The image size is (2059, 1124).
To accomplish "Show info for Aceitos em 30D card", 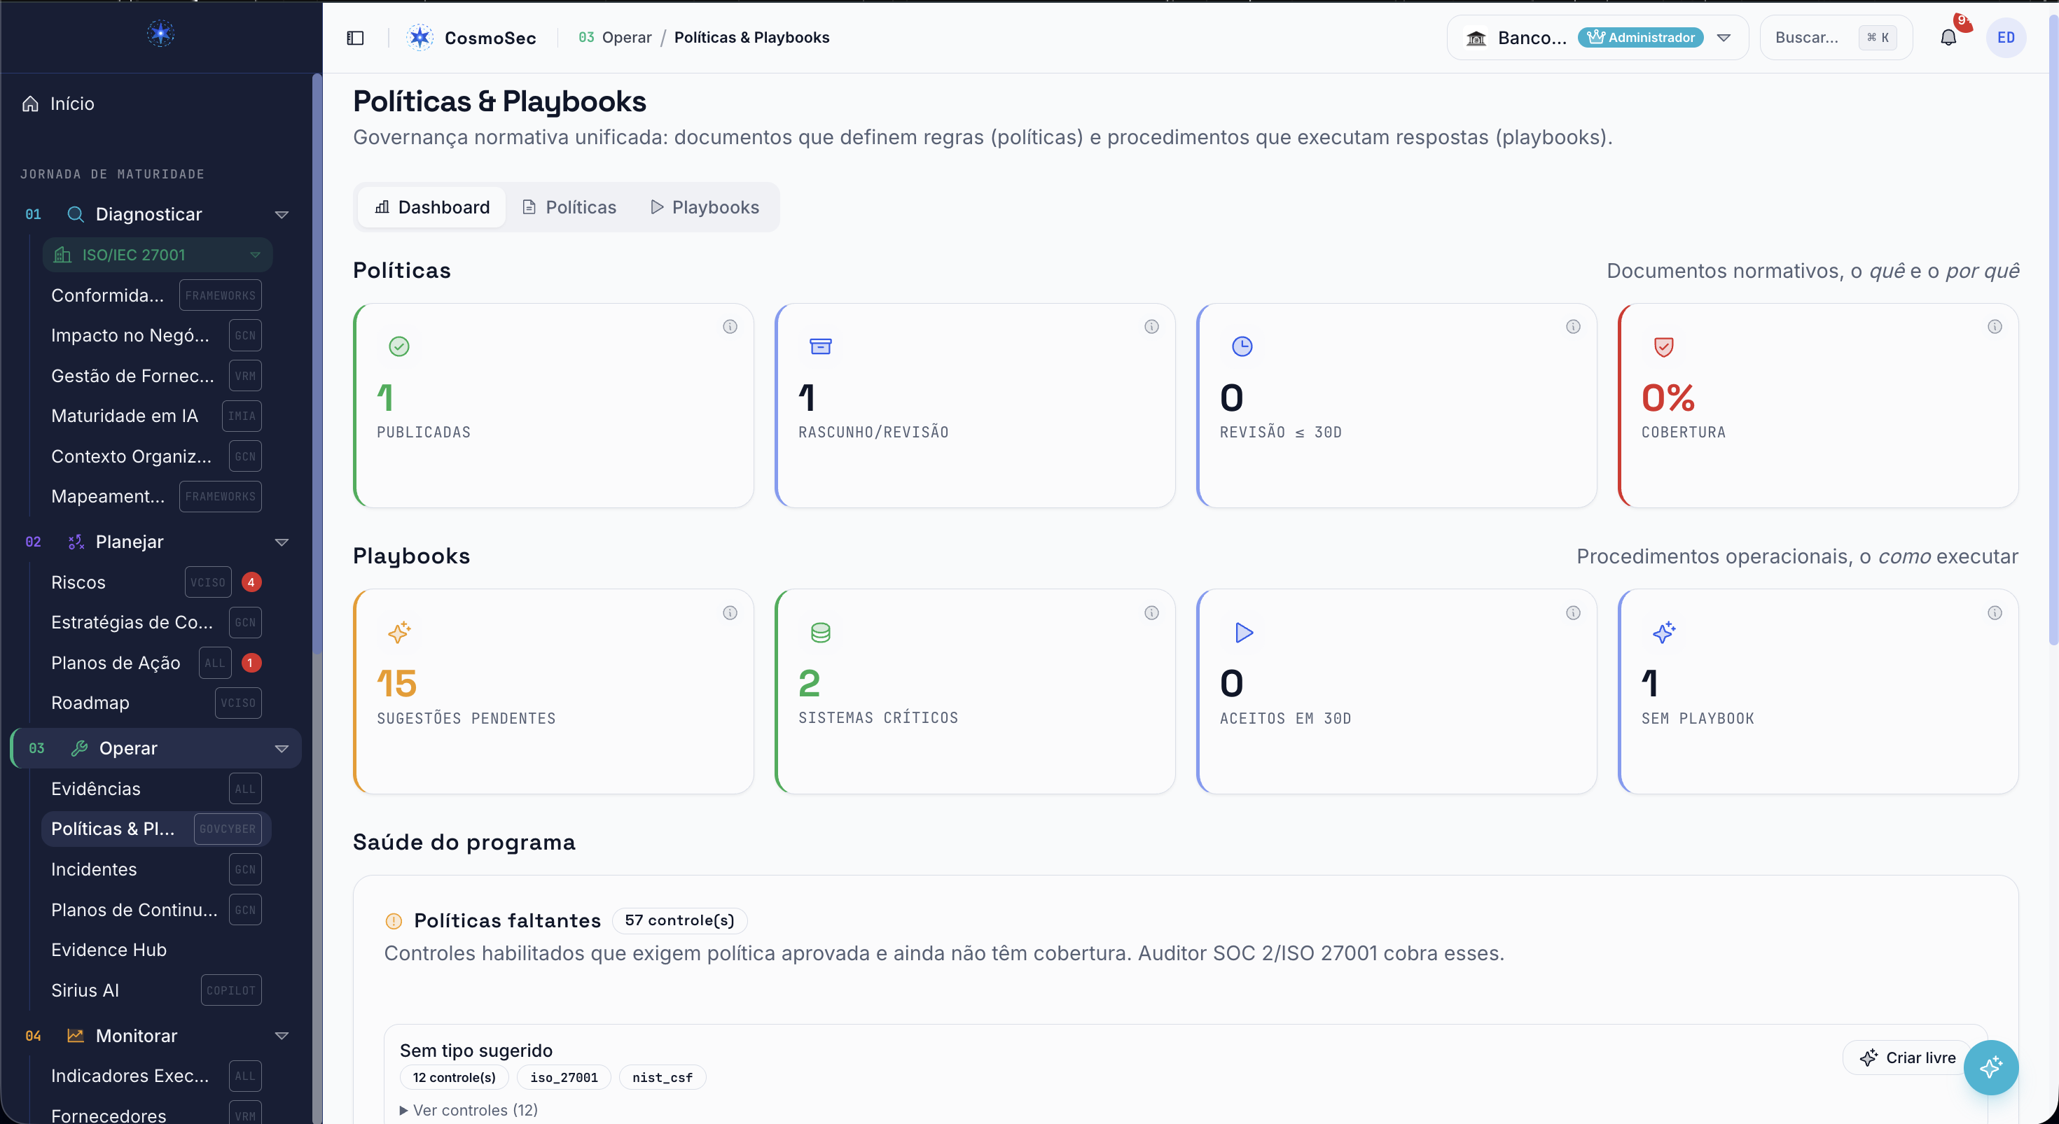I will (1573, 612).
